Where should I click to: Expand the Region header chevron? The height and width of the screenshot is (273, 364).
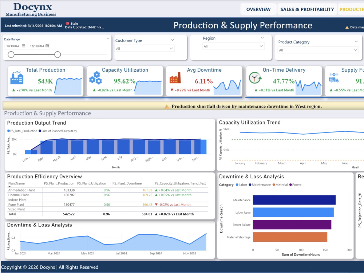(x=262, y=37)
